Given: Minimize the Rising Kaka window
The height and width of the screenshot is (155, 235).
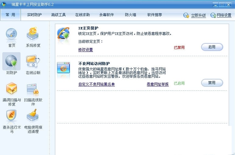Looking at the screenshot, I should (x=216, y=5).
